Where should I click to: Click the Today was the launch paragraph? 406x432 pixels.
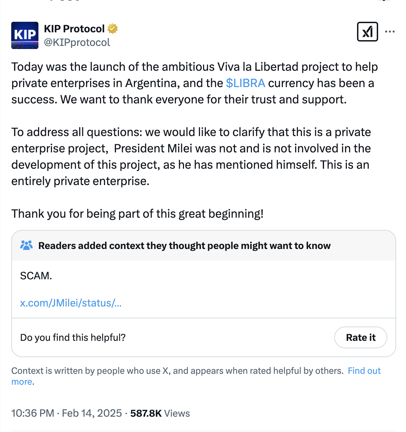[194, 83]
